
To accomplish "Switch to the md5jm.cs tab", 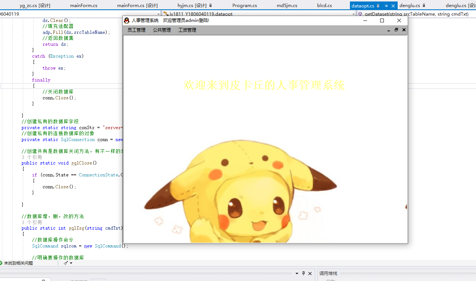I will click(287, 6).
